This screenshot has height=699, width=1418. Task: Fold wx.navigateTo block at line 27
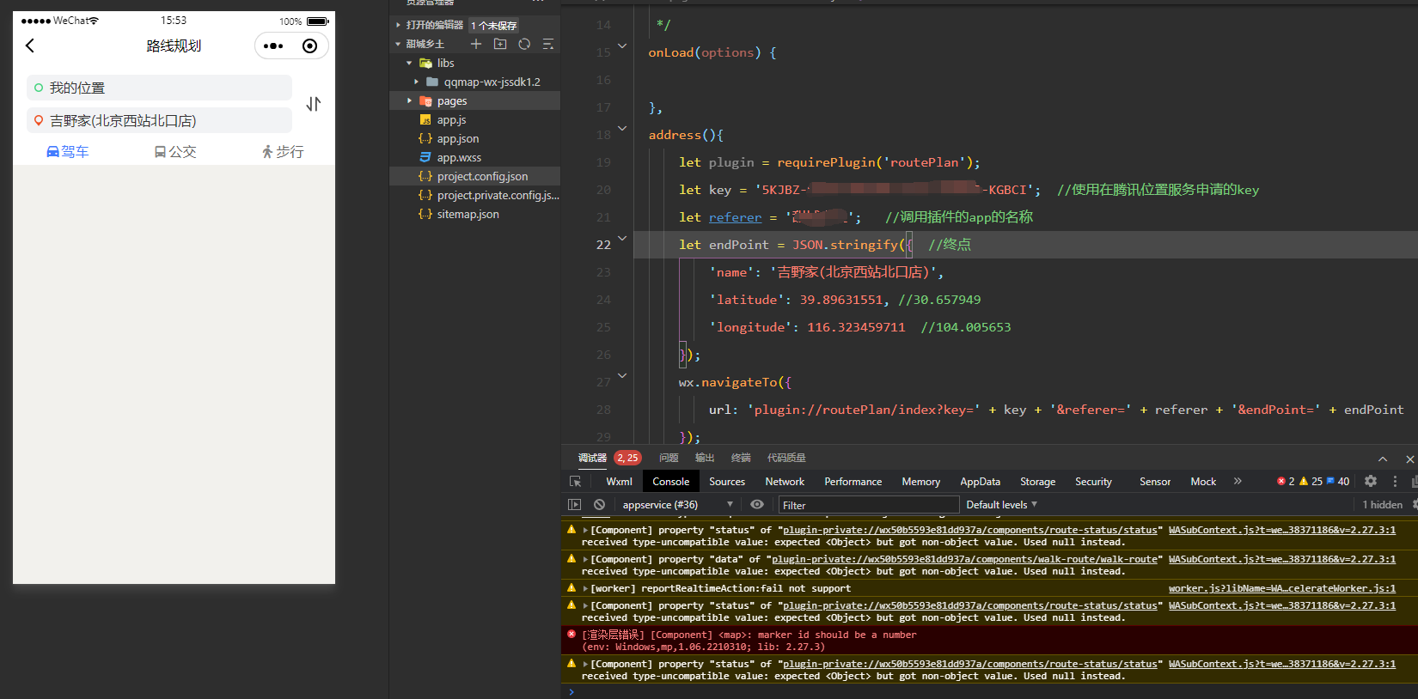point(622,375)
